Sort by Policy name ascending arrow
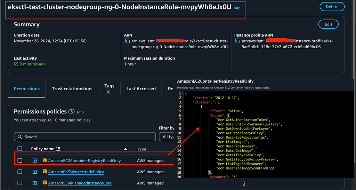The image size is (356, 190). pos(125,149)
